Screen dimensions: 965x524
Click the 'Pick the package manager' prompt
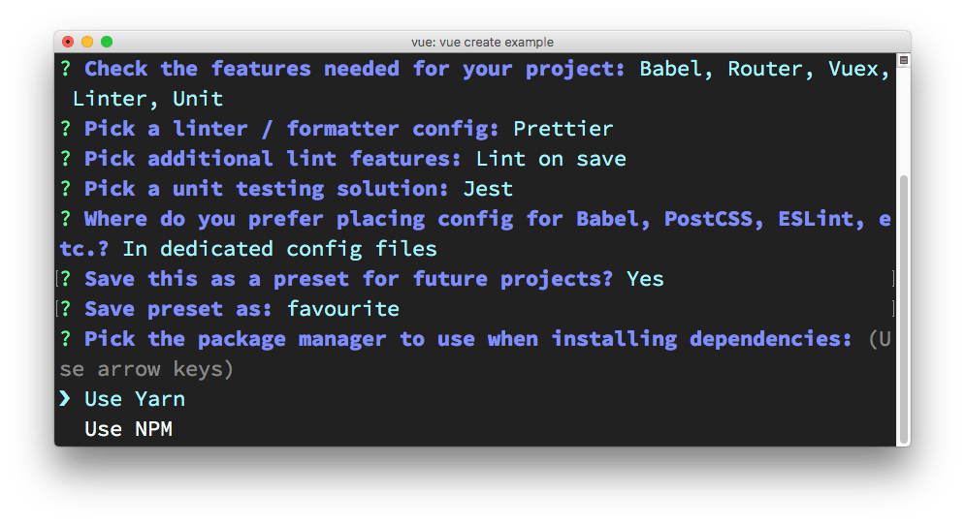pyautogui.click(x=461, y=339)
